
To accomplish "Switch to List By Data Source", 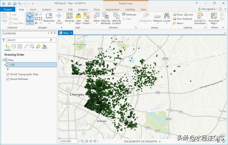I will [x=14, y=47].
